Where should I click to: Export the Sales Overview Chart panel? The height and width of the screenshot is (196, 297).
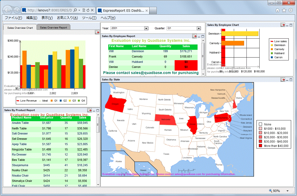tap(97, 32)
